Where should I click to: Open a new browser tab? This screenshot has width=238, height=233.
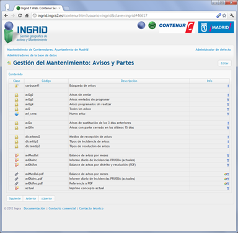pos(66,9)
